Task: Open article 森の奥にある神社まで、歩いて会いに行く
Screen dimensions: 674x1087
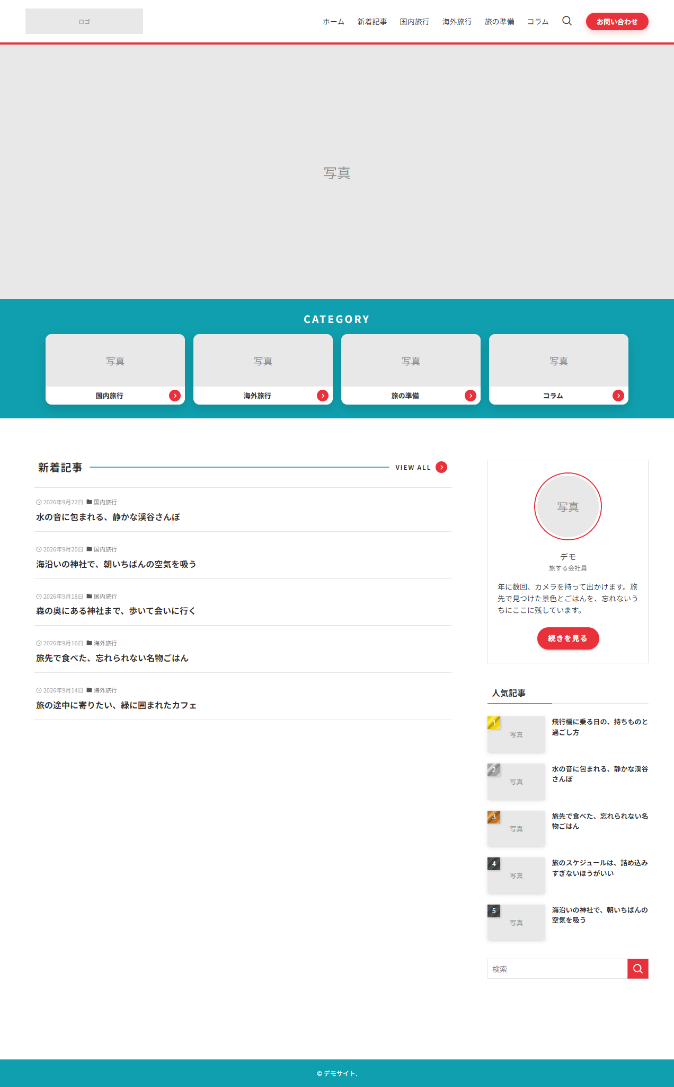Action: tap(116, 611)
